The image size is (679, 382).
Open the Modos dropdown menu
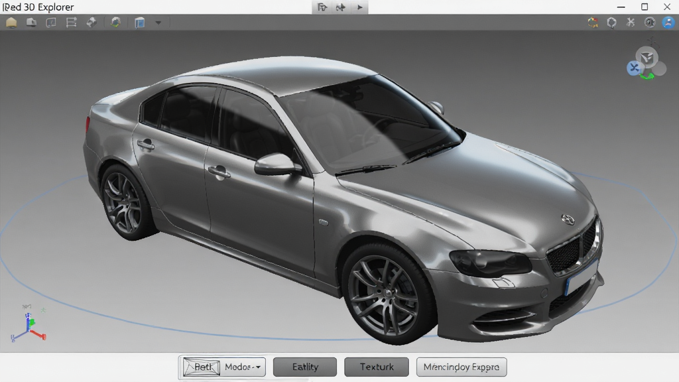point(243,367)
